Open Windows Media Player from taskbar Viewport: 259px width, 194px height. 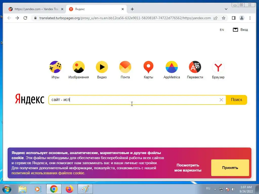[x=38, y=189]
